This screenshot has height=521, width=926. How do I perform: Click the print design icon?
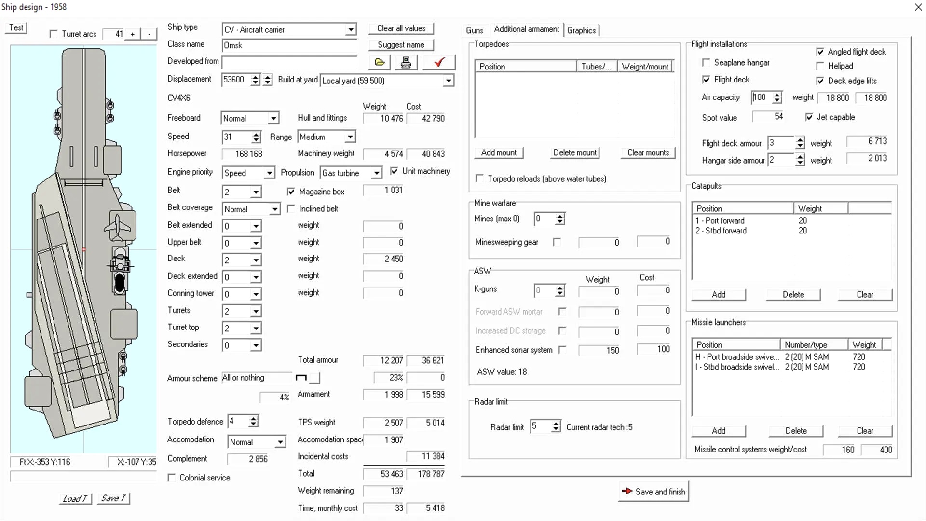point(406,62)
